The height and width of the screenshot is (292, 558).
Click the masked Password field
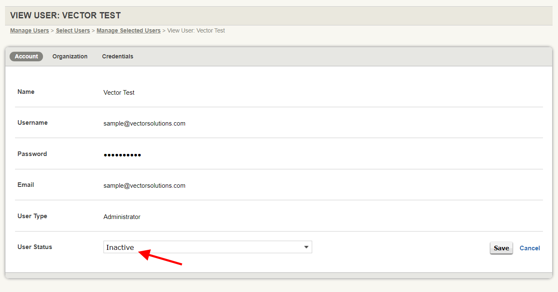(x=122, y=154)
